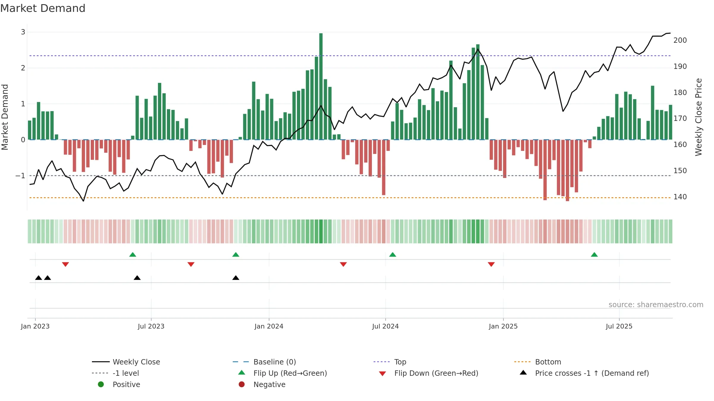Click the Jan 2025 x-axis label

[x=503, y=326]
